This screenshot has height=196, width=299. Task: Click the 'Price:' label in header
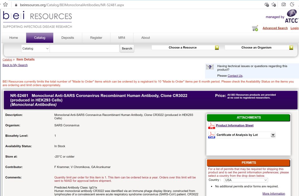221,96
